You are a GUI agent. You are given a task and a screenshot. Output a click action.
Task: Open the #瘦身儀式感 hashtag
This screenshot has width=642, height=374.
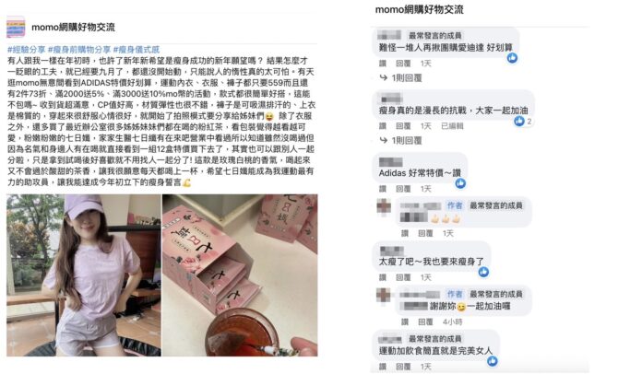click(137, 50)
